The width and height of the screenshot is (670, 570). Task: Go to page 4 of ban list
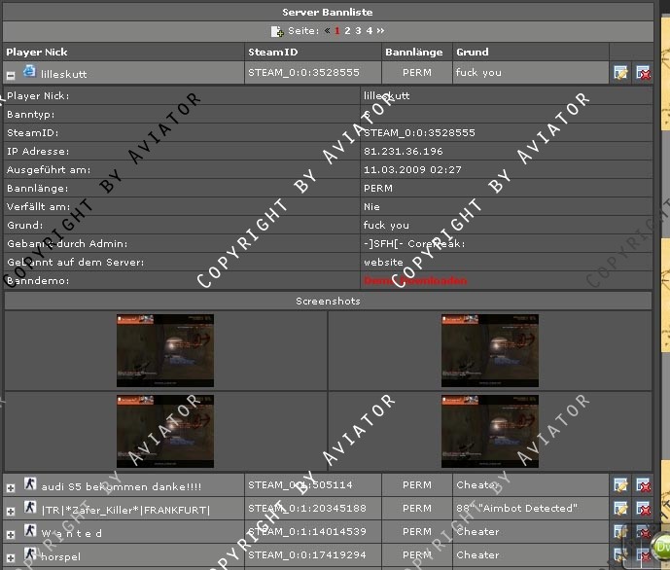[369, 31]
